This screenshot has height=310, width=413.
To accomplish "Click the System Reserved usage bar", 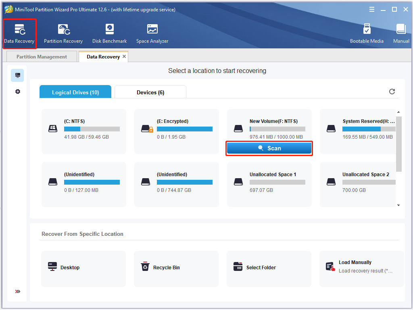I will (369, 129).
